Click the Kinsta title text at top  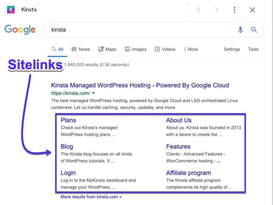[29, 9]
